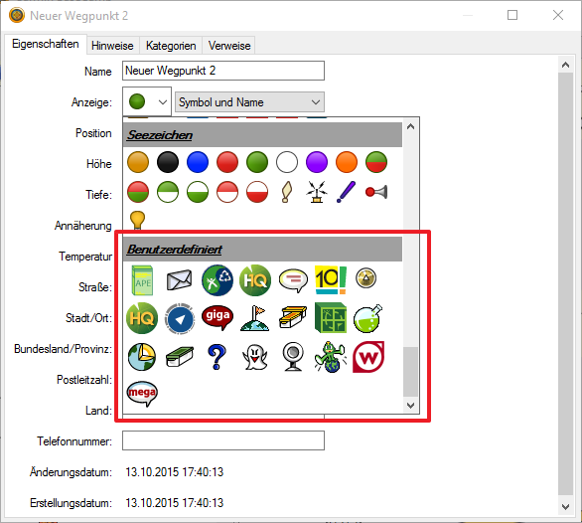Select the radio beacon tower symbol
The width and height of the screenshot is (582, 523).
[x=317, y=192]
